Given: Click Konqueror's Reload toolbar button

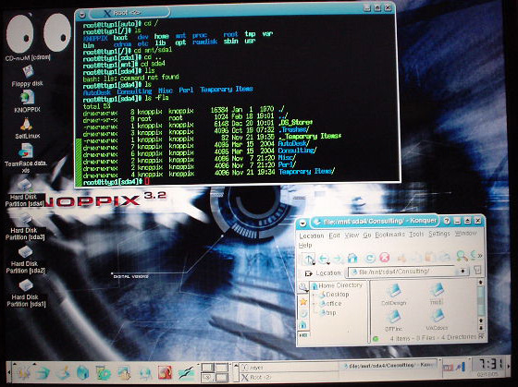Looking at the screenshot, I should (x=370, y=258).
